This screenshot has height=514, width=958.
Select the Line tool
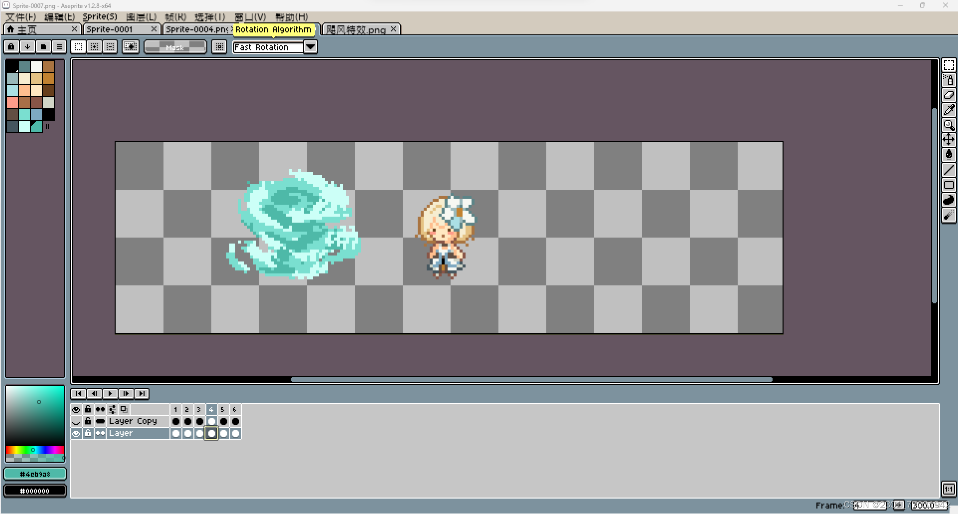[949, 170]
